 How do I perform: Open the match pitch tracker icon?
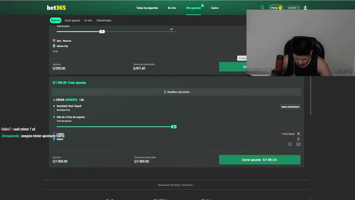click(x=298, y=144)
